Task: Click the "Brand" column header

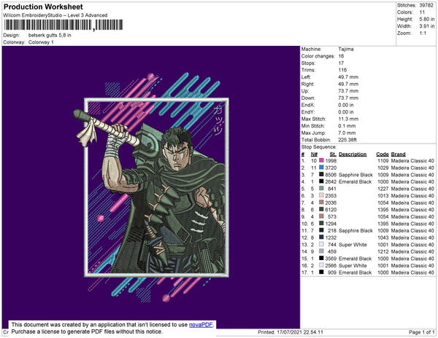Action: tap(398, 154)
